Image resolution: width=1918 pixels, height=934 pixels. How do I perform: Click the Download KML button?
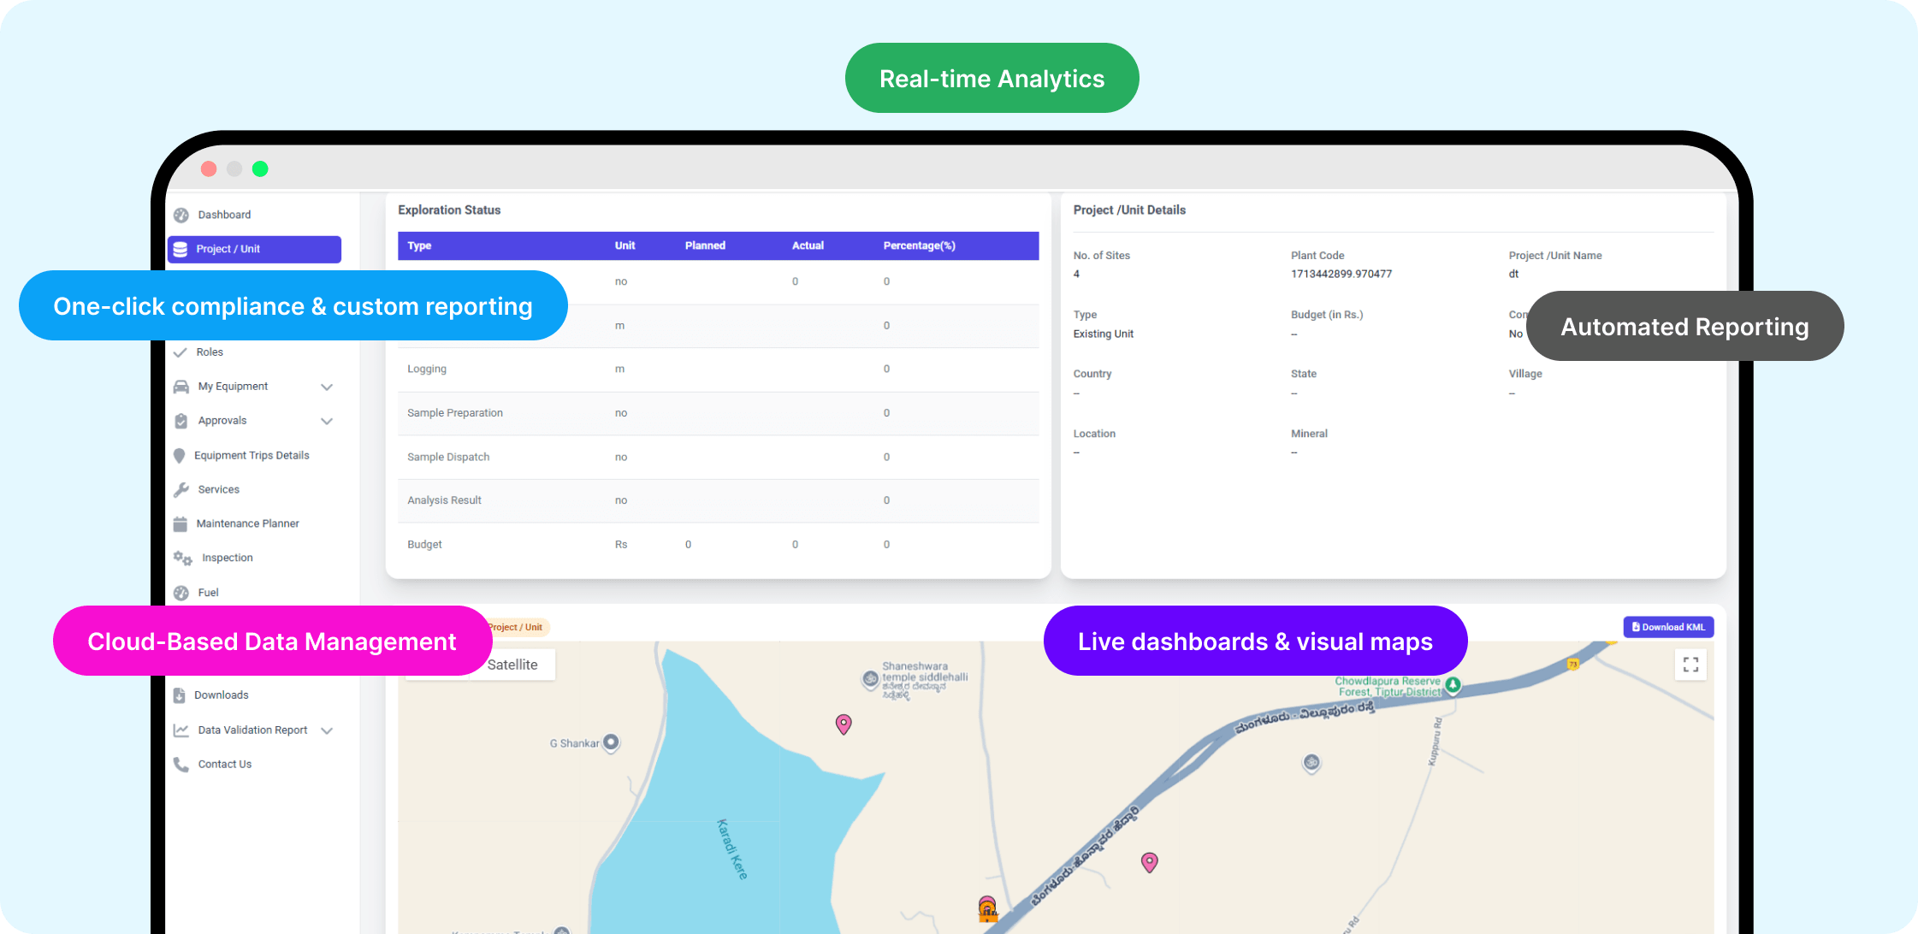pos(1668,627)
